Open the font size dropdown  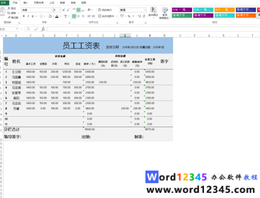tap(60, 10)
